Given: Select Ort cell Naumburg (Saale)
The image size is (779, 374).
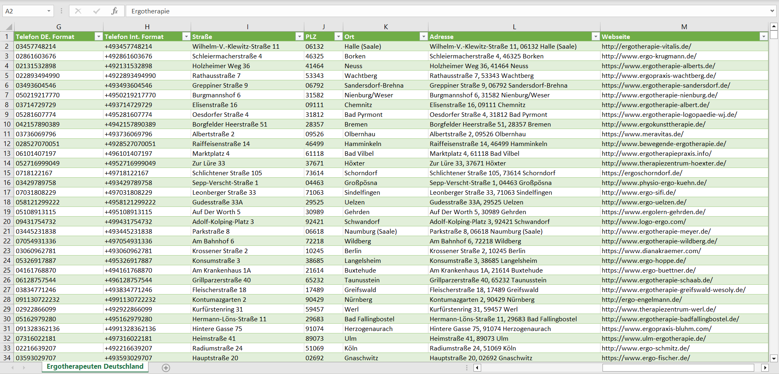Looking at the screenshot, I should pos(386,231).
